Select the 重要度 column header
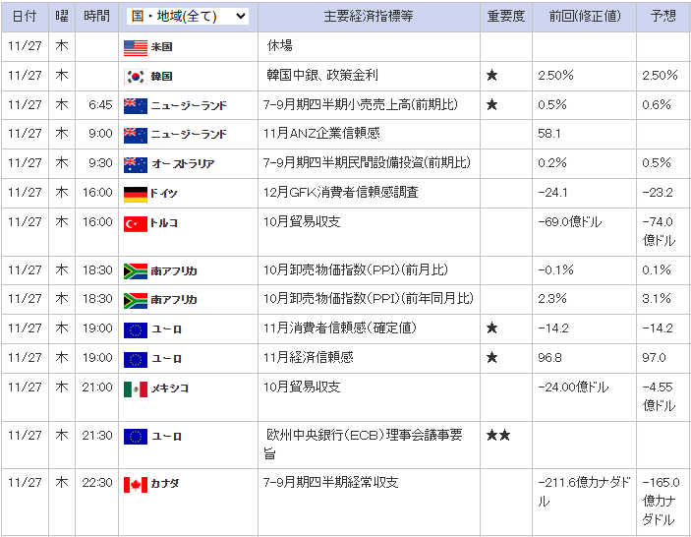The image size is (691, 537). pyautogui.click(x=506, y=17)
